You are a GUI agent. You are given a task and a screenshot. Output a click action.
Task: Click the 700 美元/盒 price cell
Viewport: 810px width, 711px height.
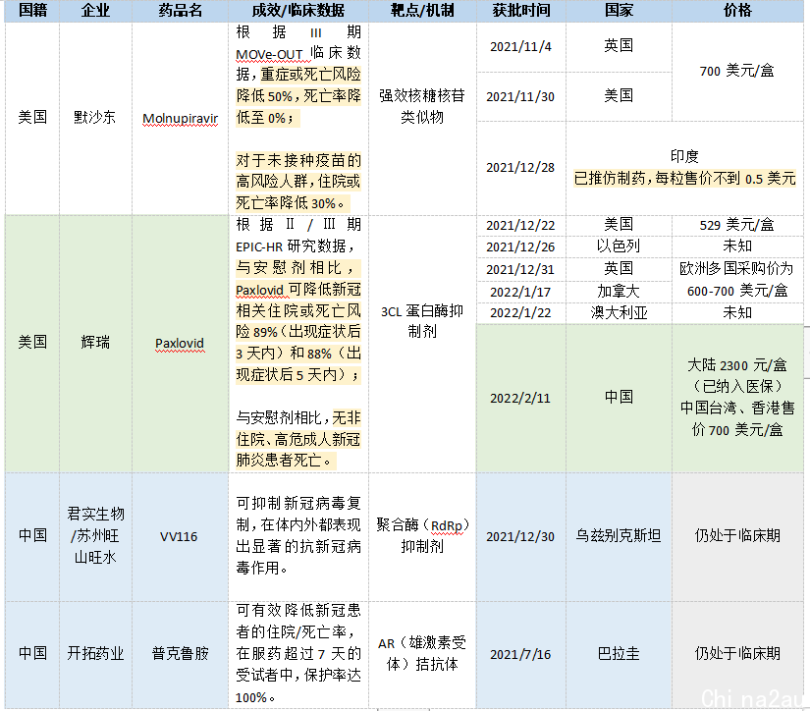737,71
